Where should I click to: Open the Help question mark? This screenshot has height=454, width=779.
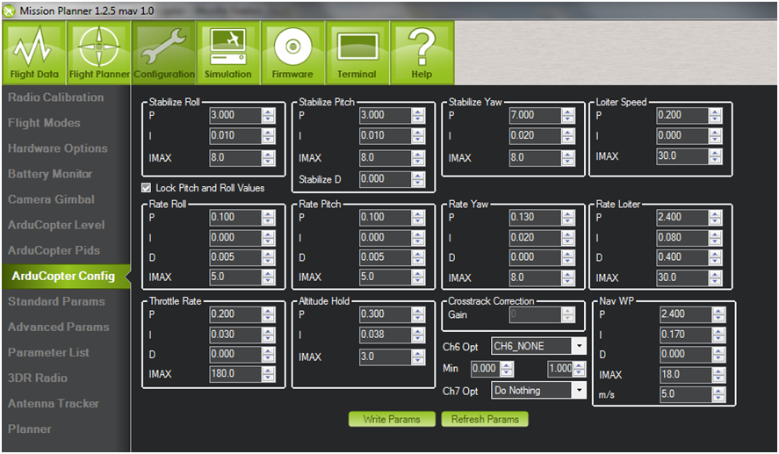coord(422,53)
